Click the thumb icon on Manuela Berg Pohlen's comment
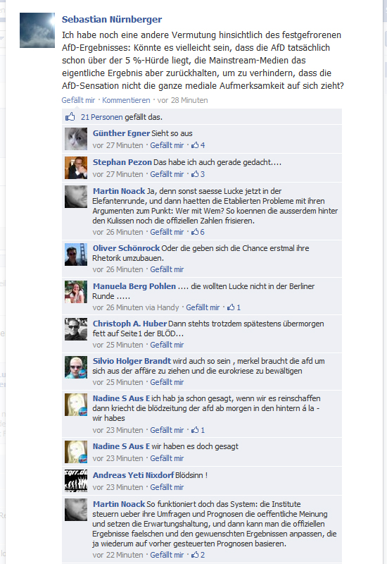 pos(231,307)
